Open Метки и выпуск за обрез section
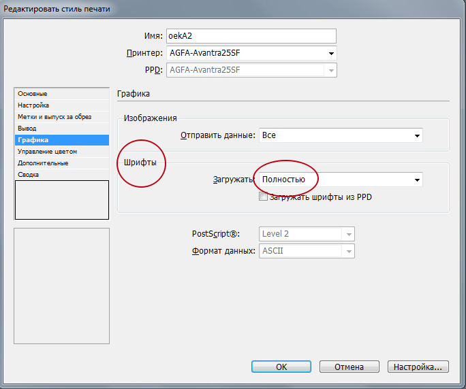 (62, 117)
